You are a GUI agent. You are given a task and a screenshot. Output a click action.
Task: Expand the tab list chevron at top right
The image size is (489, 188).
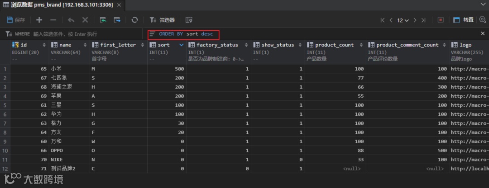(482, 5)
